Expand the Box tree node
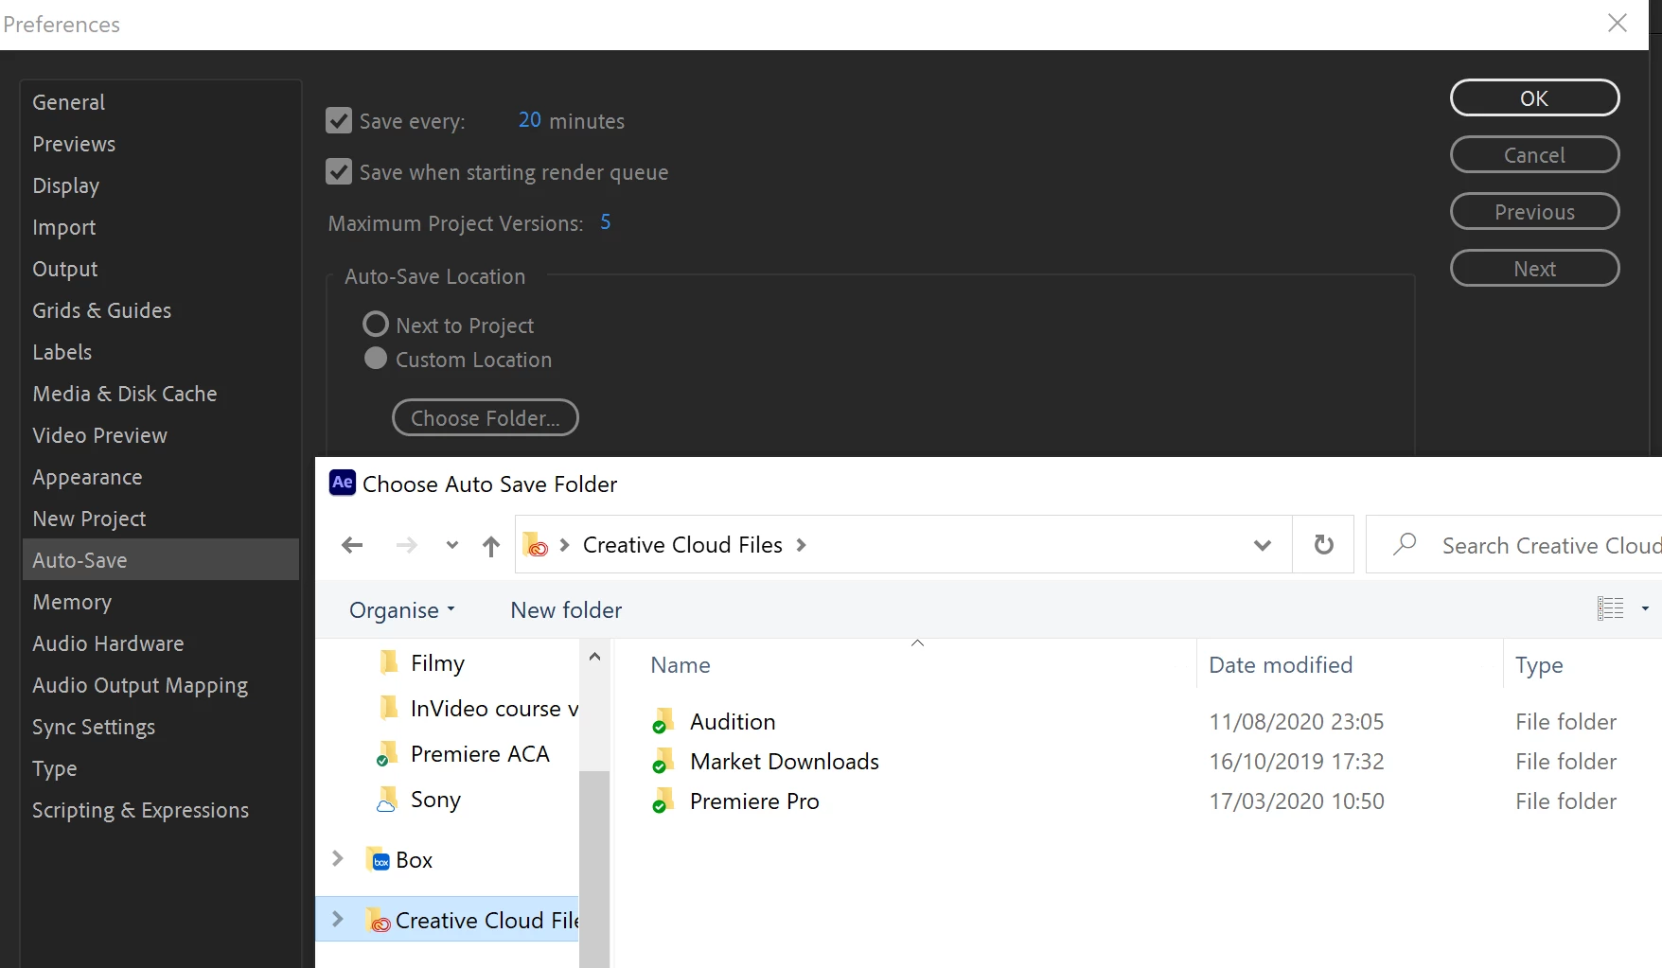The image size is (1662, 968). pos(338,859)
